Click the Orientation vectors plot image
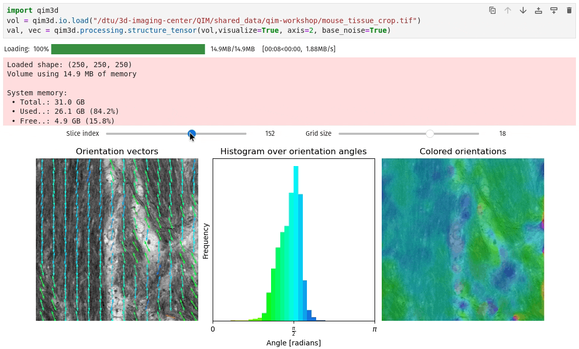 117,239
